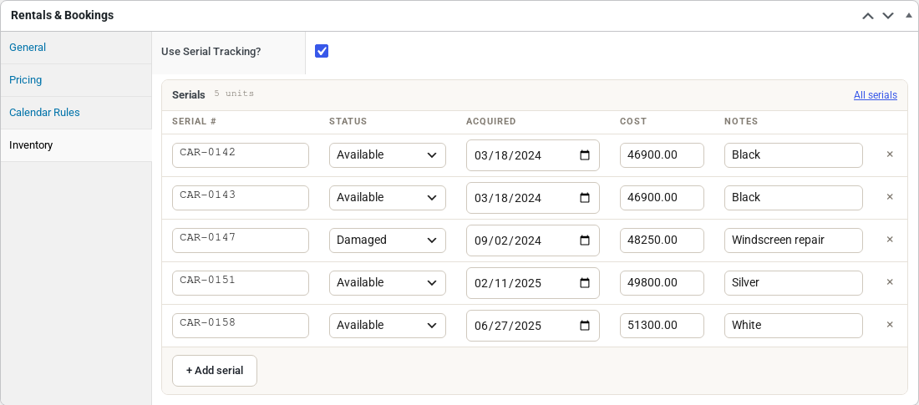Select the Inventory tab
The height and width of the screenshot is (405, 919).
(76, 145)
